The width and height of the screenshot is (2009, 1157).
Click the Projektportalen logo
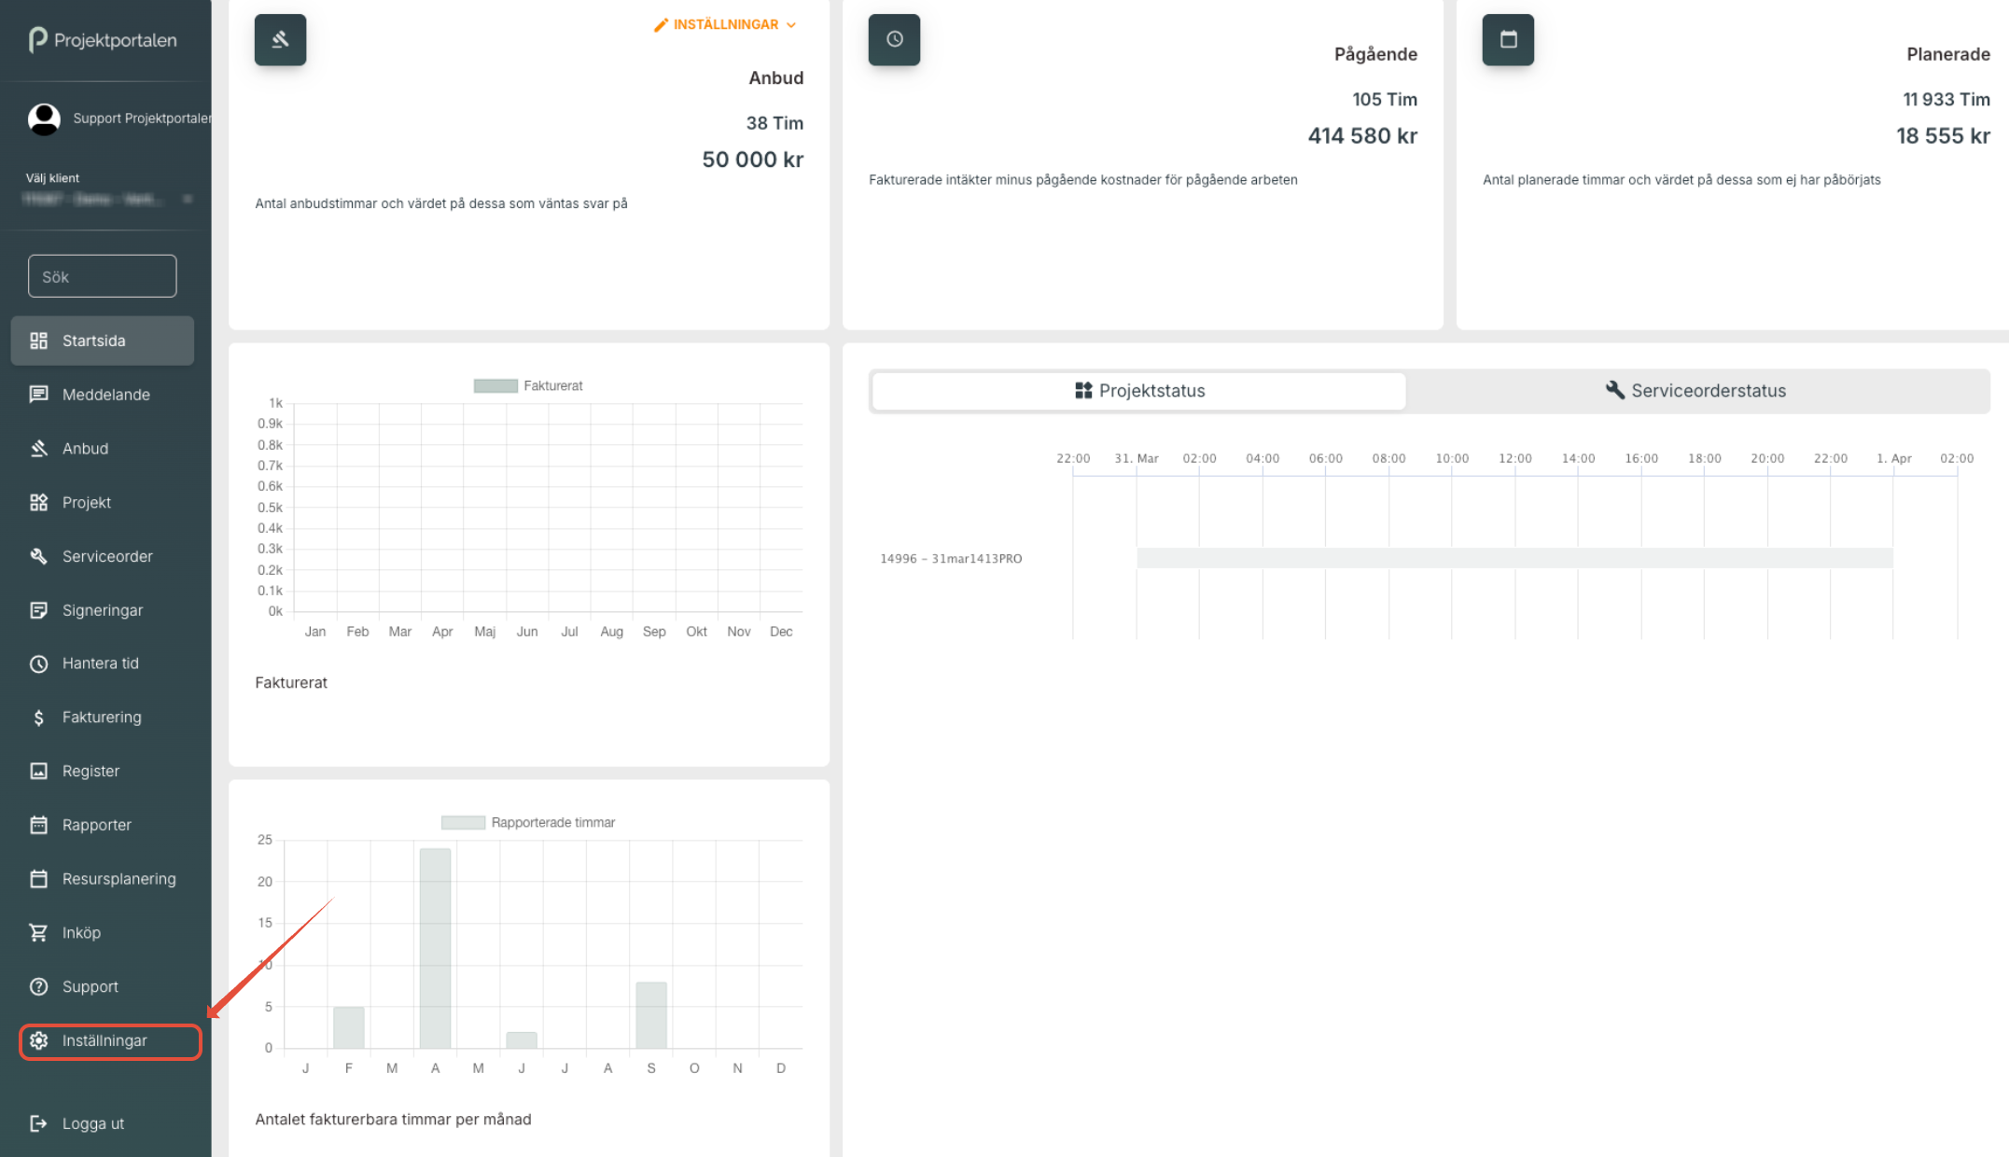pyautogui.click(x=103, y=40)
